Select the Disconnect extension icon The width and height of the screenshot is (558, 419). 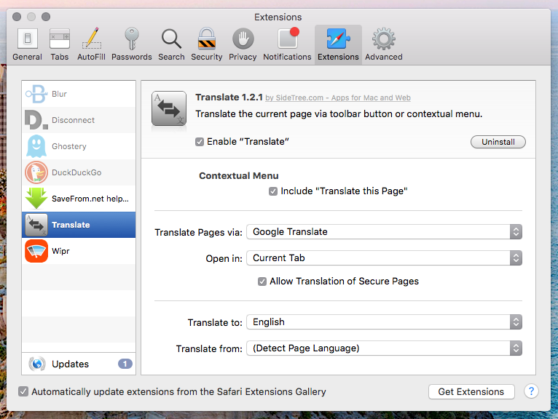click(36, 120)
